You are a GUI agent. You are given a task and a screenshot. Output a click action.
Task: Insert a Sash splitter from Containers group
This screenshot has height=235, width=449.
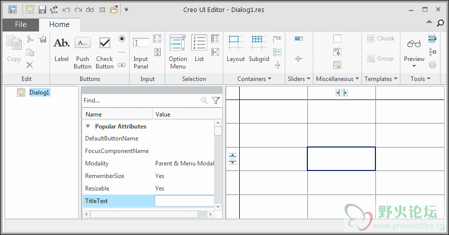[277, 65]
